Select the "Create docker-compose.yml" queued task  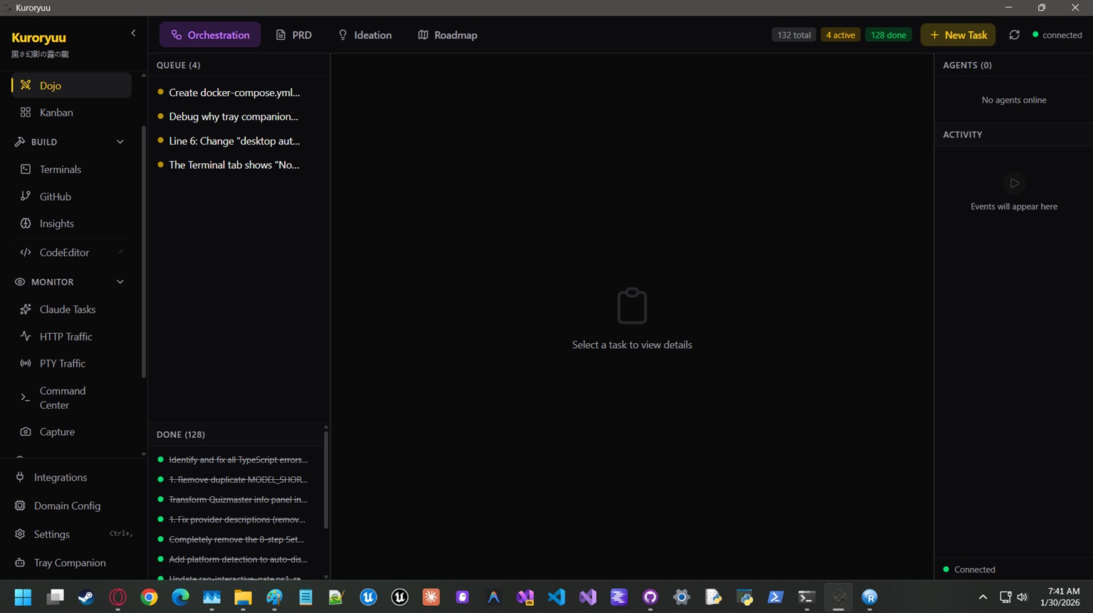[234, 93]
